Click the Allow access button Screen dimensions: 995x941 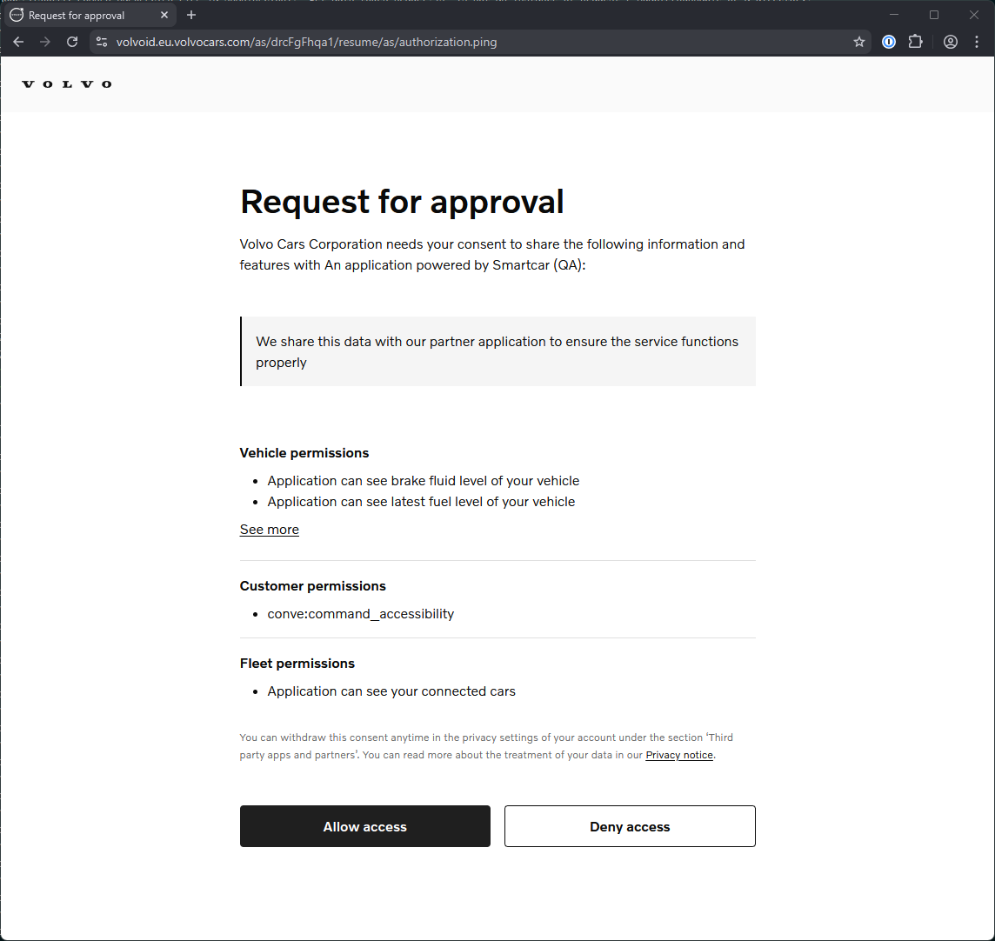click(x=365, y=826)
